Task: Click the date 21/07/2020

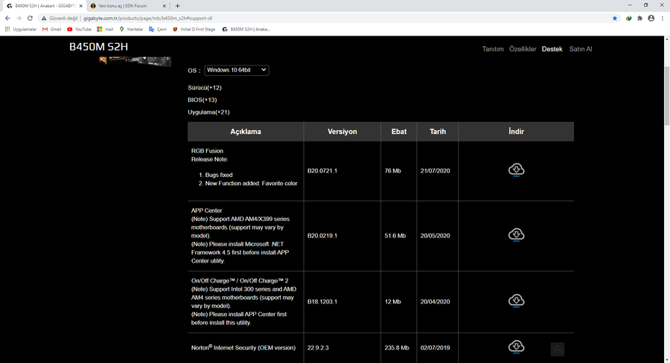Action: coord(435,170)
